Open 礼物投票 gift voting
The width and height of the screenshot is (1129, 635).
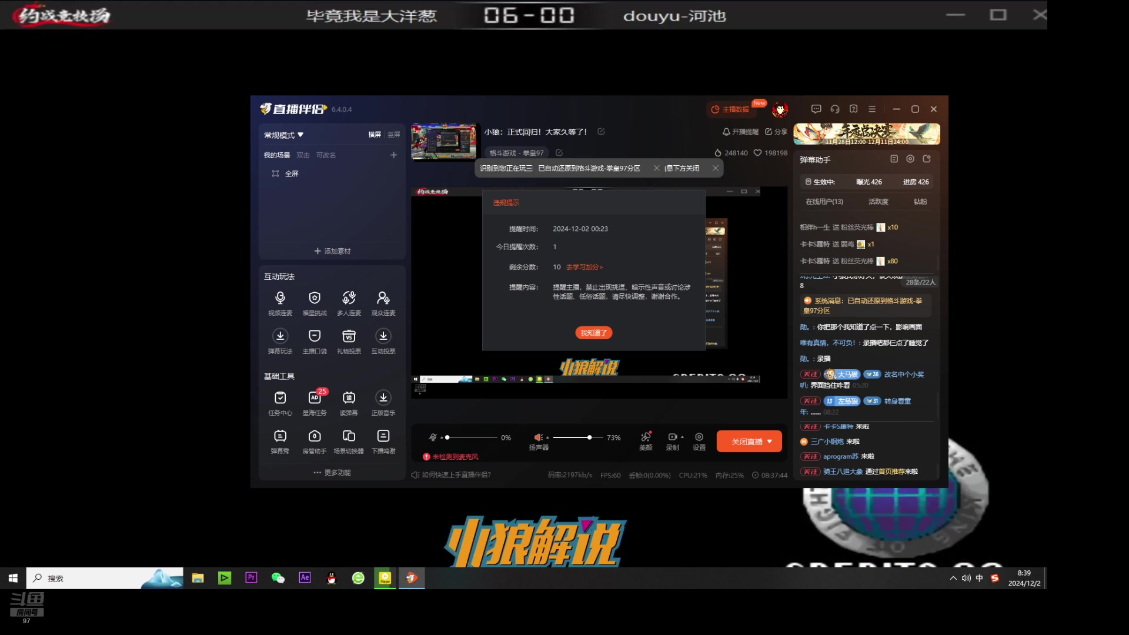349,342
